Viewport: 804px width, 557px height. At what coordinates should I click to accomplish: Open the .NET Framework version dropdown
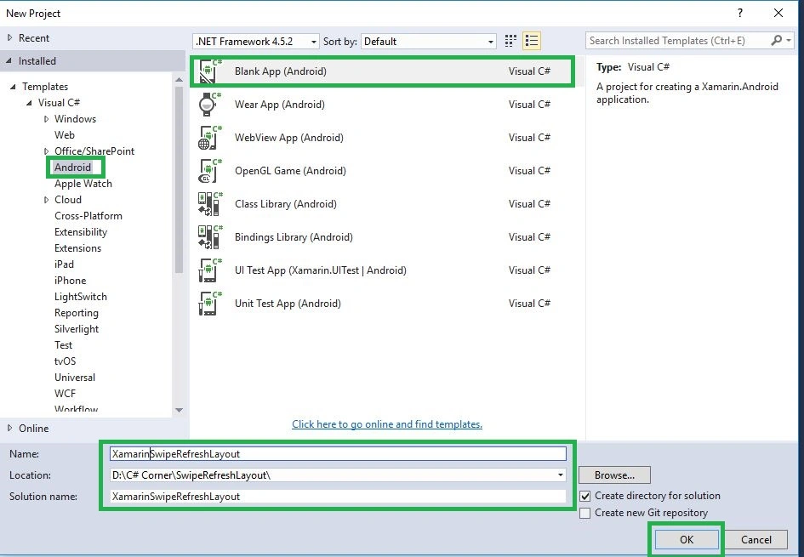(256, 42)
